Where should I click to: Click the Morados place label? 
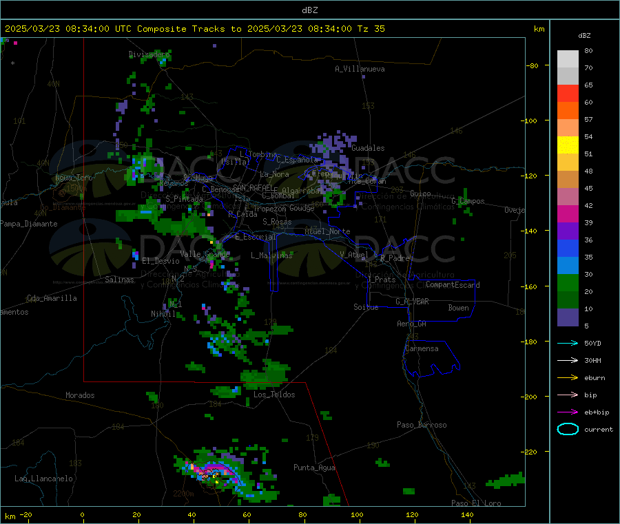pos(80,395)
